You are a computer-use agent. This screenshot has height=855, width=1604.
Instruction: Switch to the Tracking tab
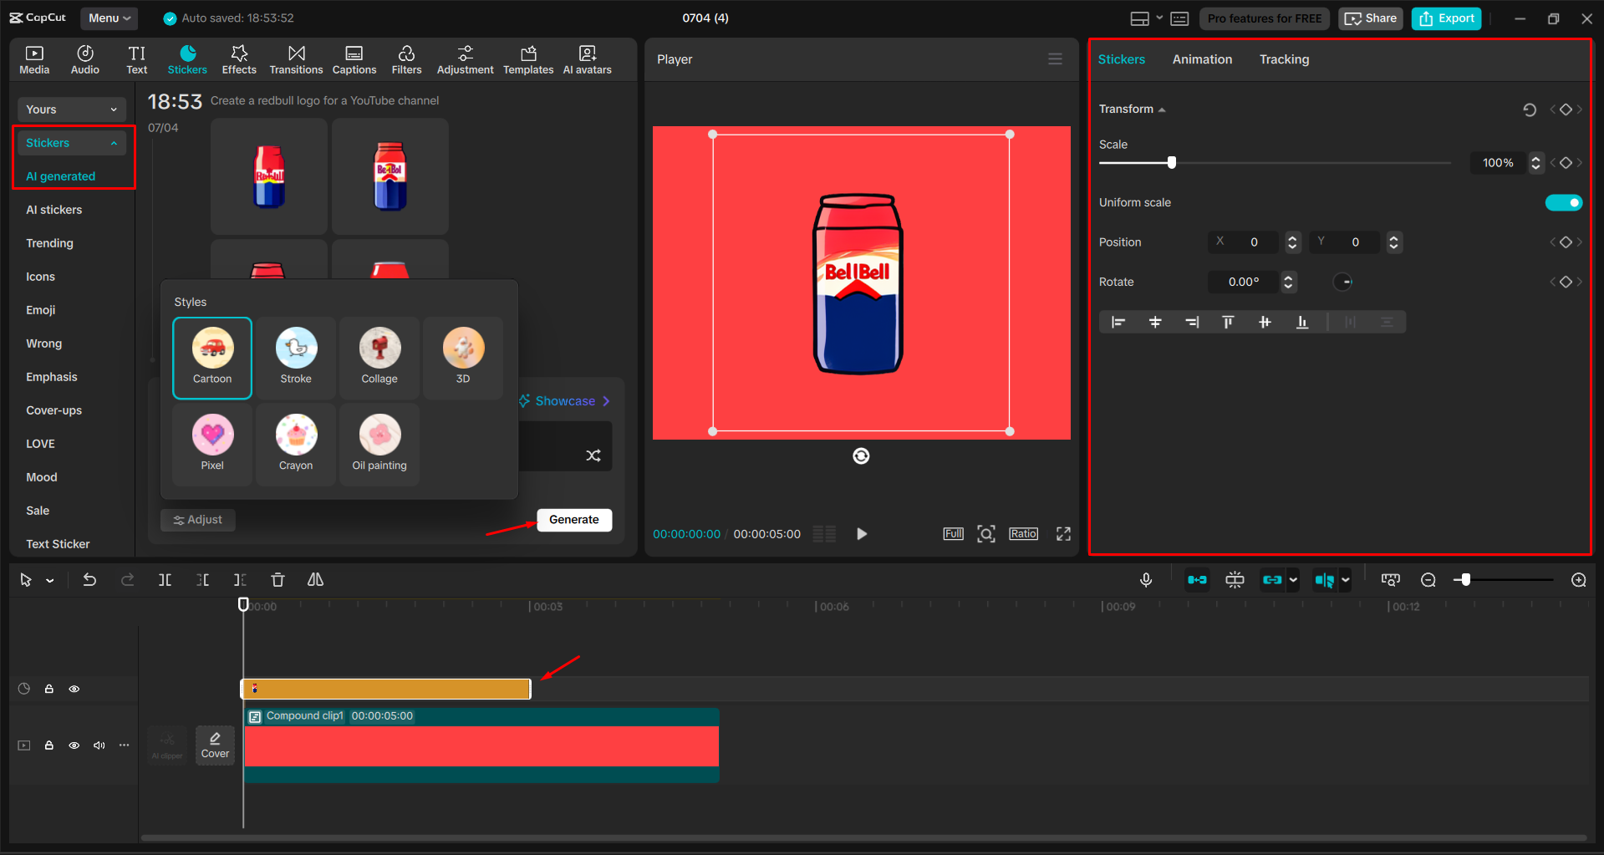(x=1283, y=59)
